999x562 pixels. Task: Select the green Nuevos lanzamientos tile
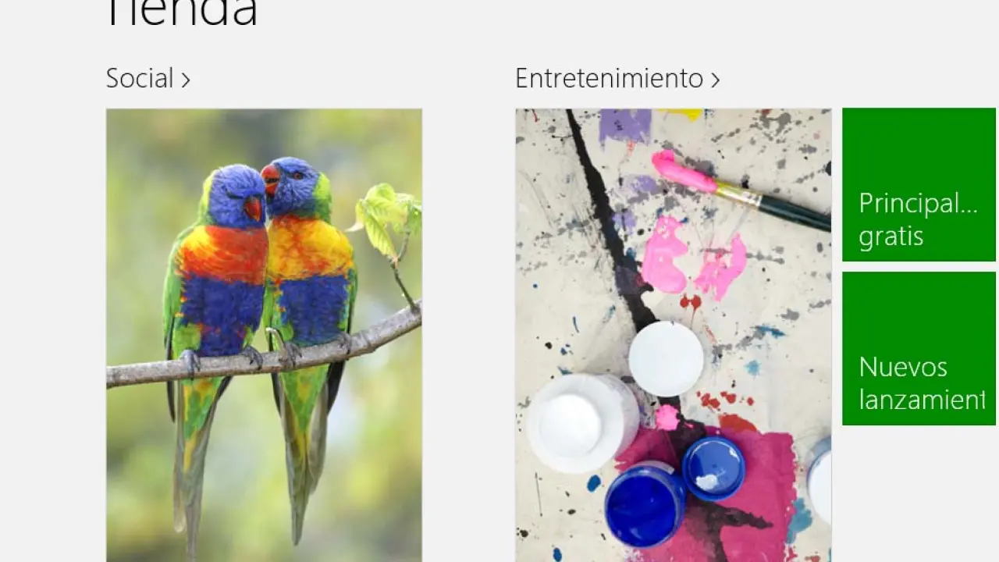(919, 348)
